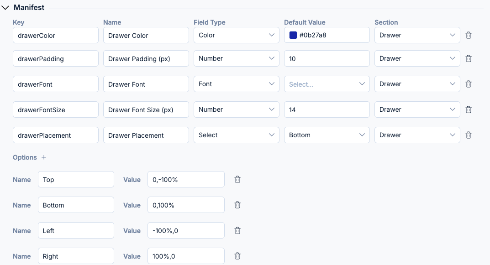Delete the drawerFontSize manifest row
This screenshot has width=490, height=265.
pos(469,109)
